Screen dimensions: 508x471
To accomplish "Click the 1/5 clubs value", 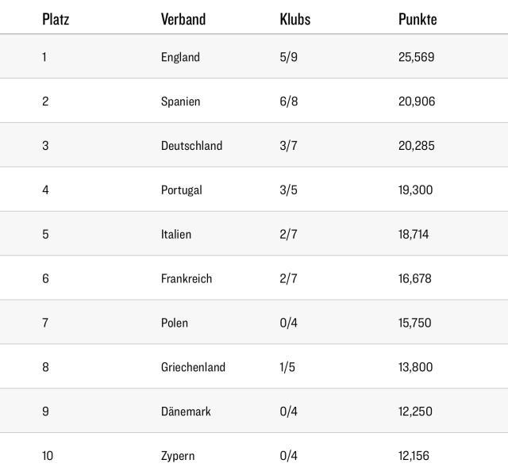I will (287, 367).
